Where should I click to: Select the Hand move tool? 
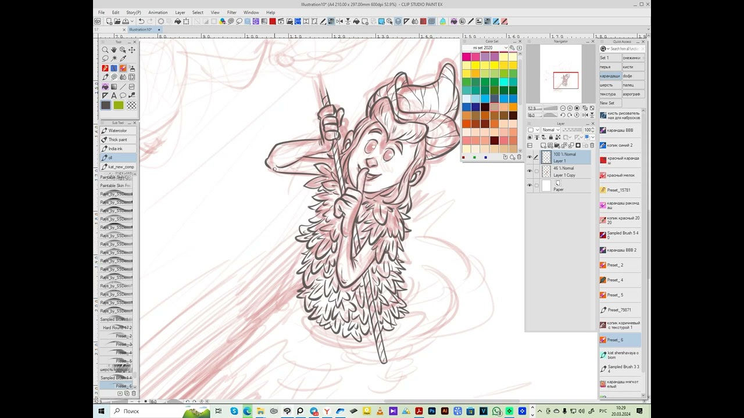tap(114, 50)
